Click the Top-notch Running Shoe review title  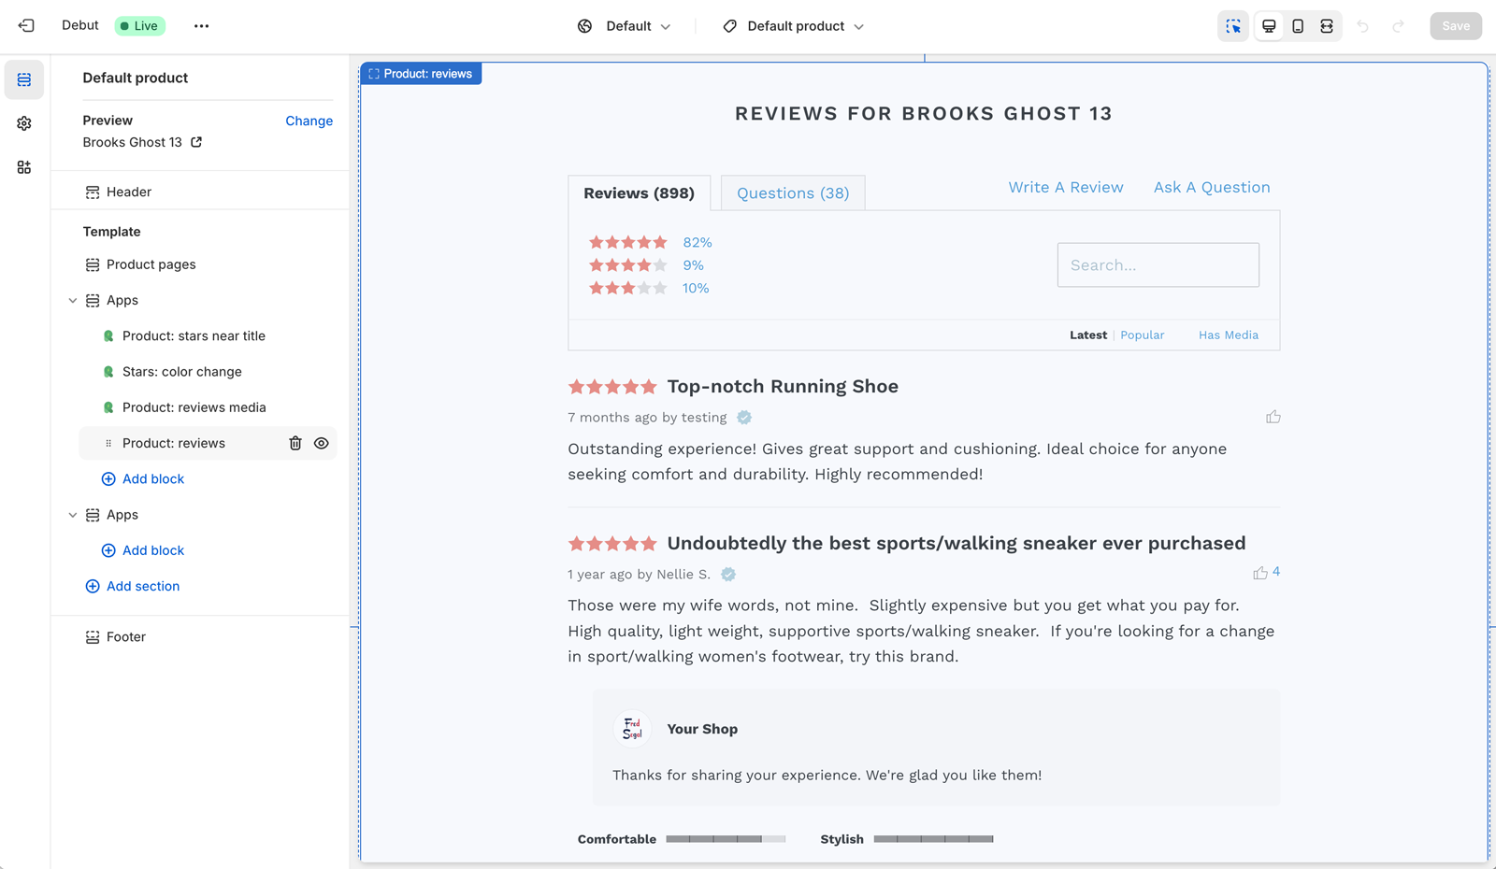tap(783, 387)
